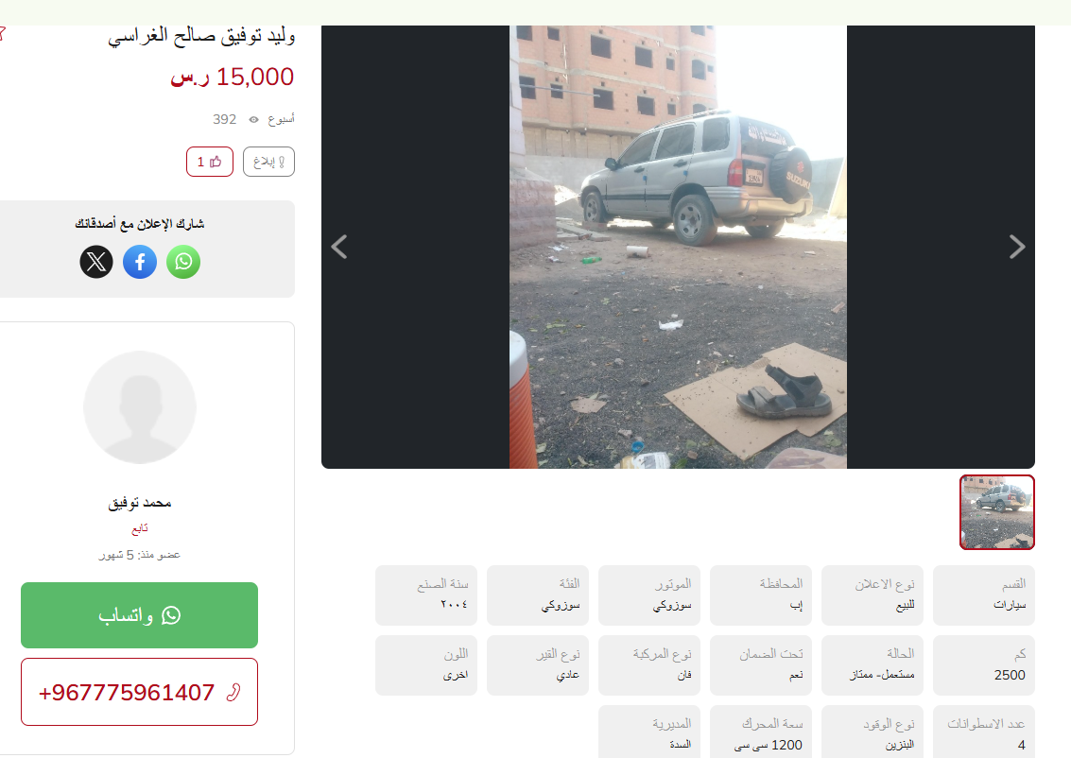Click the إبلاغ report button

coord(269,162)
